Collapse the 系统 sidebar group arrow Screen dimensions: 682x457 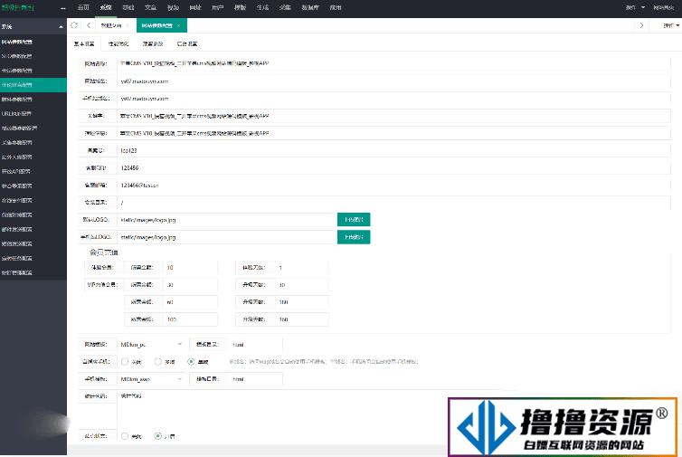61,27
